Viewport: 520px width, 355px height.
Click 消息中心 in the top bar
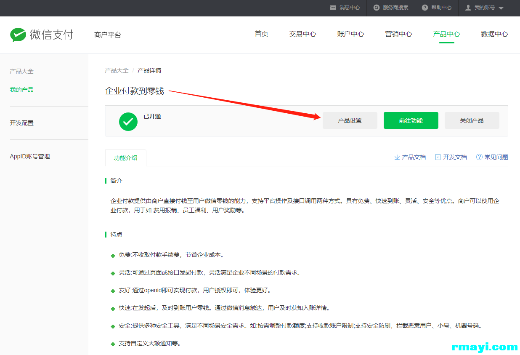pos(350,8)
